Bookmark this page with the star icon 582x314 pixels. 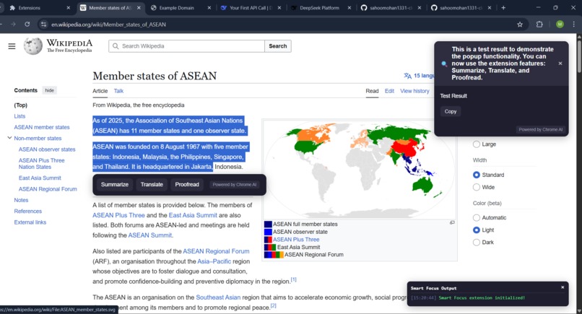520,25
